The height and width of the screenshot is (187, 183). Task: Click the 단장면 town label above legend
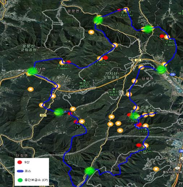22,155
